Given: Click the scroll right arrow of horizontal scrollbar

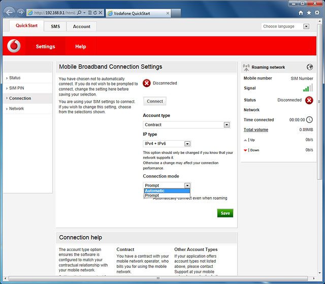Looking at the screenshot, I should (314, 278).
